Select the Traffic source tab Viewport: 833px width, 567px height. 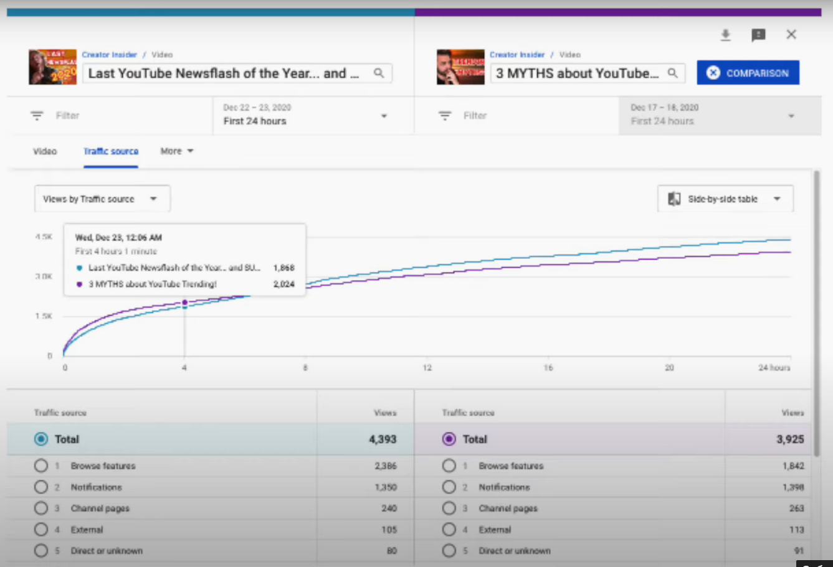coord(111,151)
